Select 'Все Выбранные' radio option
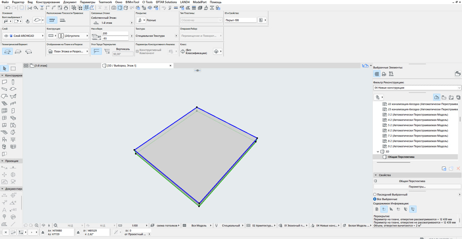 386,199
